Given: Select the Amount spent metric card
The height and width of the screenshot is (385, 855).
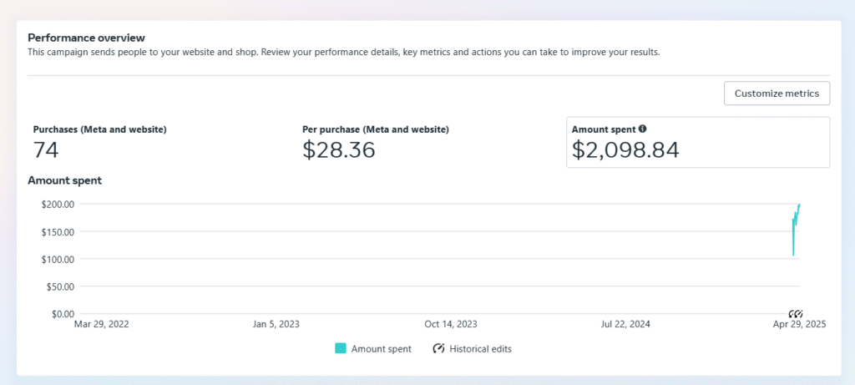Looking at the screenshot, I should [698, 142].
